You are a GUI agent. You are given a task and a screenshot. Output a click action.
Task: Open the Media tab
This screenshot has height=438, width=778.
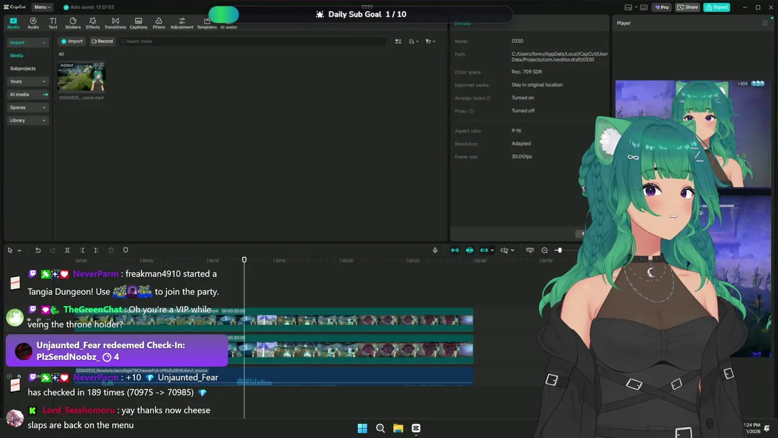coord(13,23)
